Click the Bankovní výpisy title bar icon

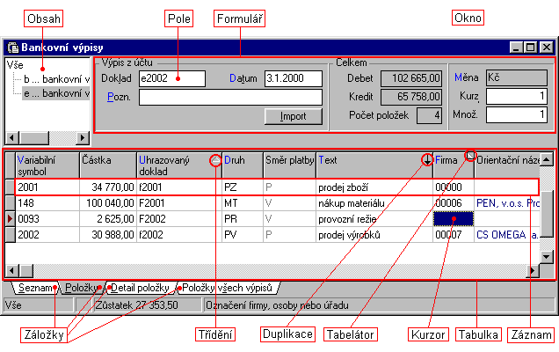coord(13,48)
